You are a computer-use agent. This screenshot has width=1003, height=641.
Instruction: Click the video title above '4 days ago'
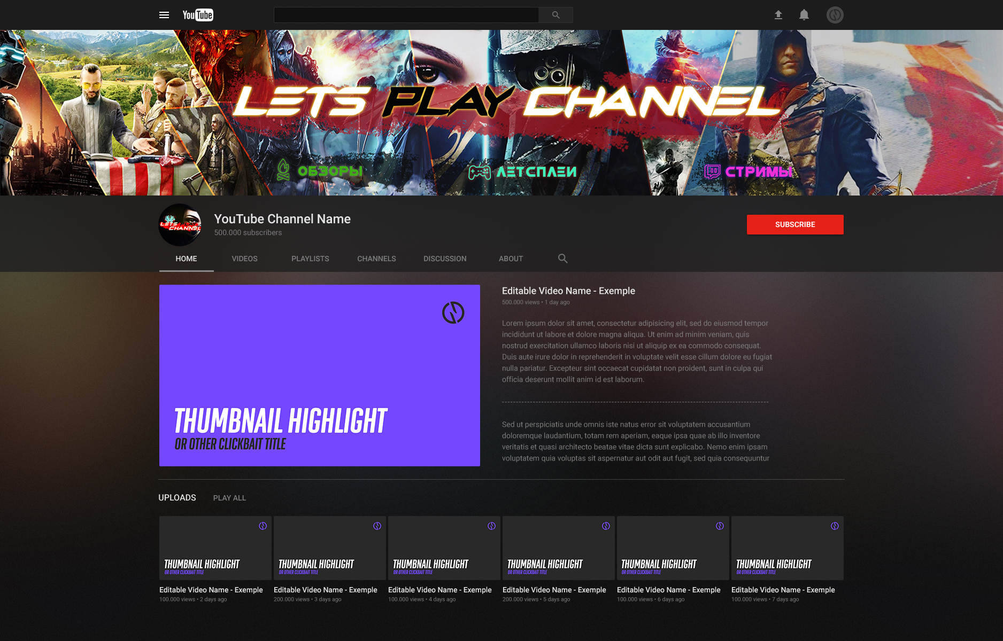(440, 590)
